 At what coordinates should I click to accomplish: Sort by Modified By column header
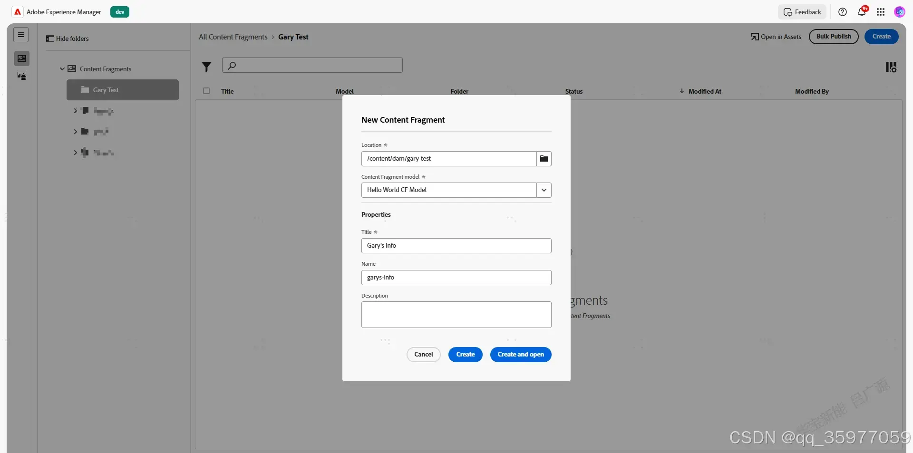pos(812,91)
